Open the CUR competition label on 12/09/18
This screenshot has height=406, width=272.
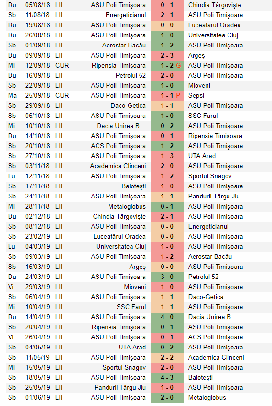click(62, 66)
